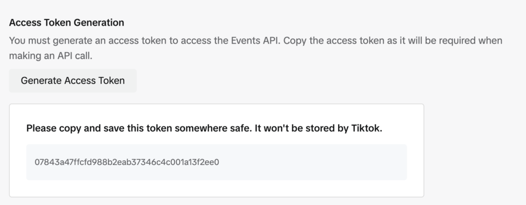
Task: Place the cursor at the token's start "07843a47"
Action: coord(35,162)
